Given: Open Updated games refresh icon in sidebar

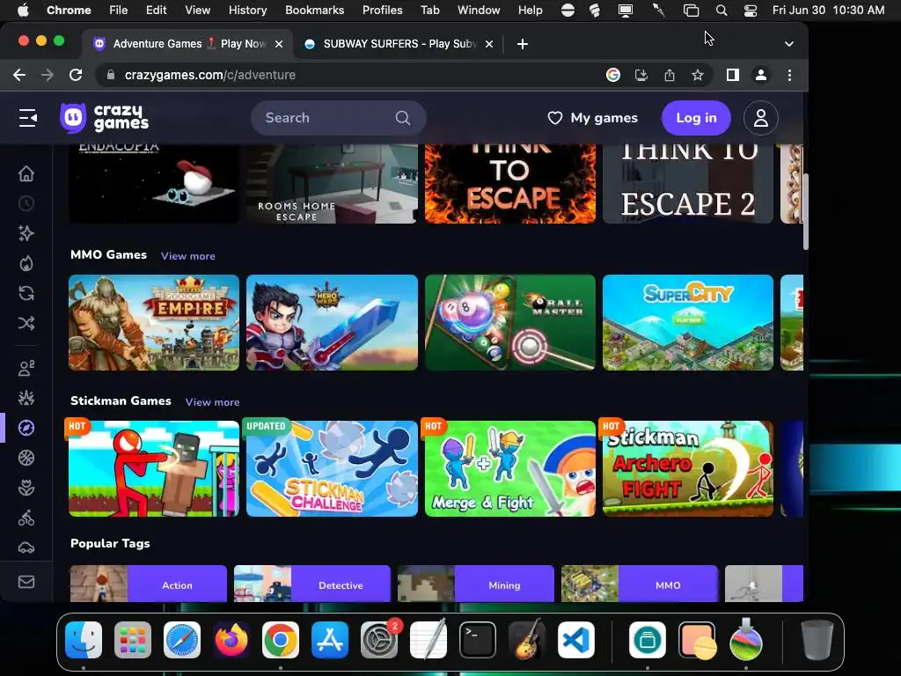Looking at the screenshot, I should click(26, 293).
